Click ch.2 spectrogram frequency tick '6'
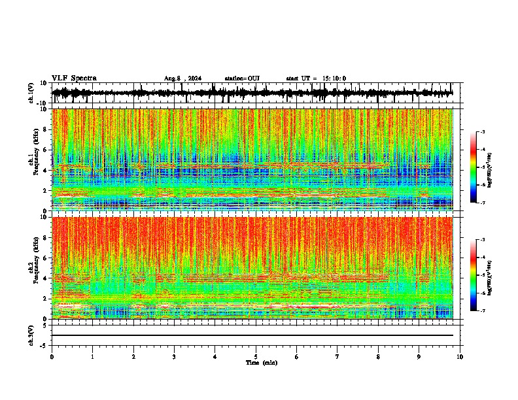The image size is (518, 400). click(x=45, y=258)
